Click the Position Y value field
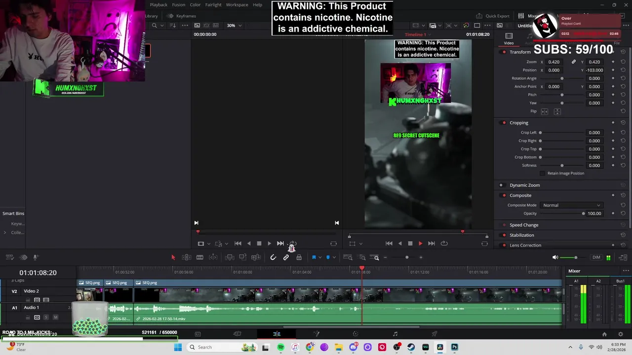This screenshot has width=632, height=355. tap(594, 70)
